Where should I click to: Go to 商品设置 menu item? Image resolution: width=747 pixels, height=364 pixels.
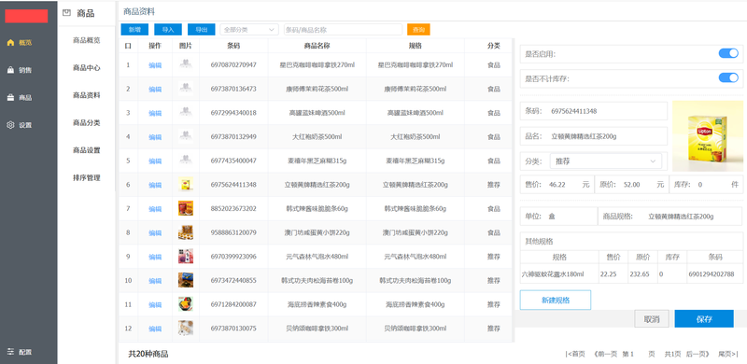point(87,150)
